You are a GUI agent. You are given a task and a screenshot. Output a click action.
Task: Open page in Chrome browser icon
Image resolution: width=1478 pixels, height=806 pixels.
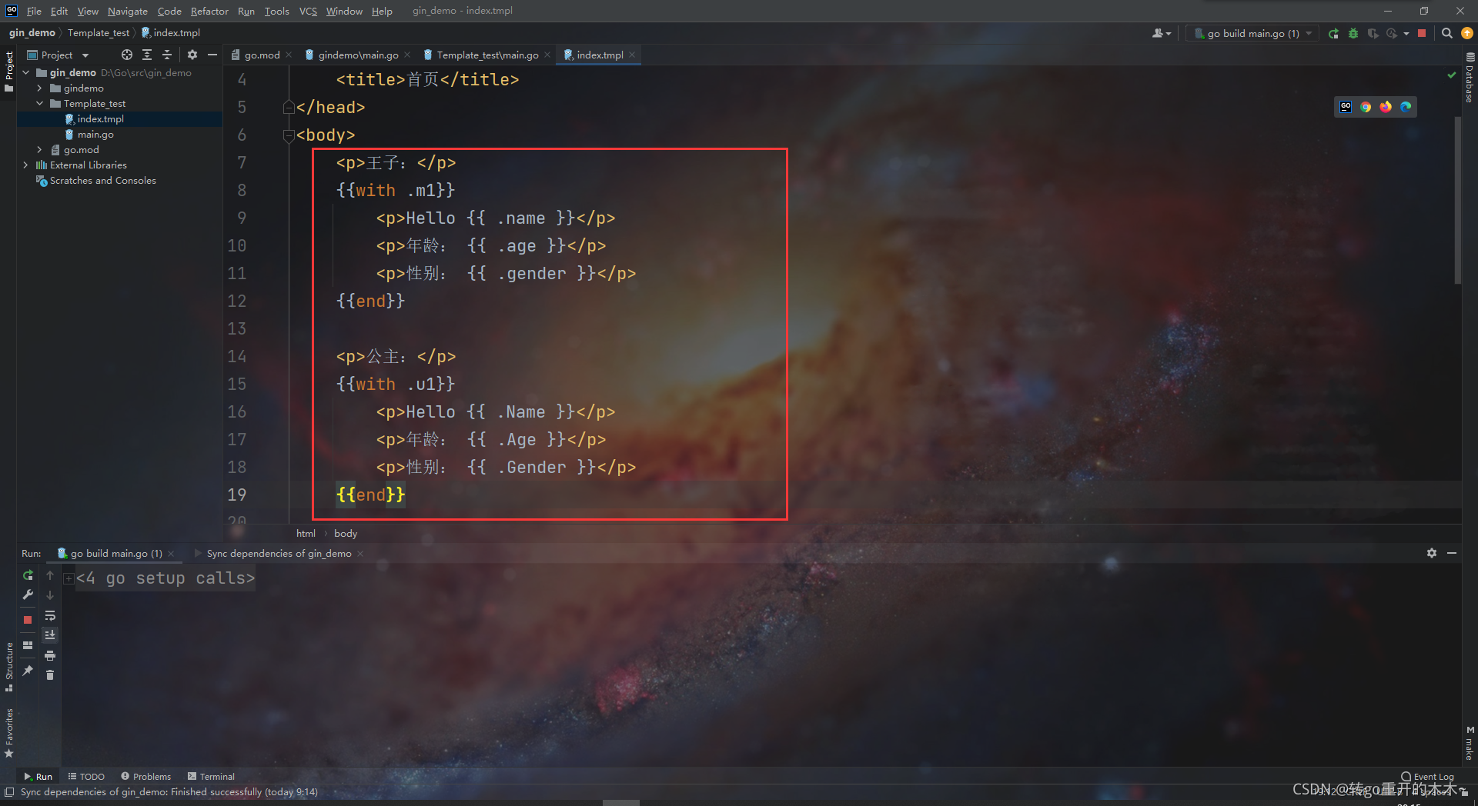[1366, 107]
